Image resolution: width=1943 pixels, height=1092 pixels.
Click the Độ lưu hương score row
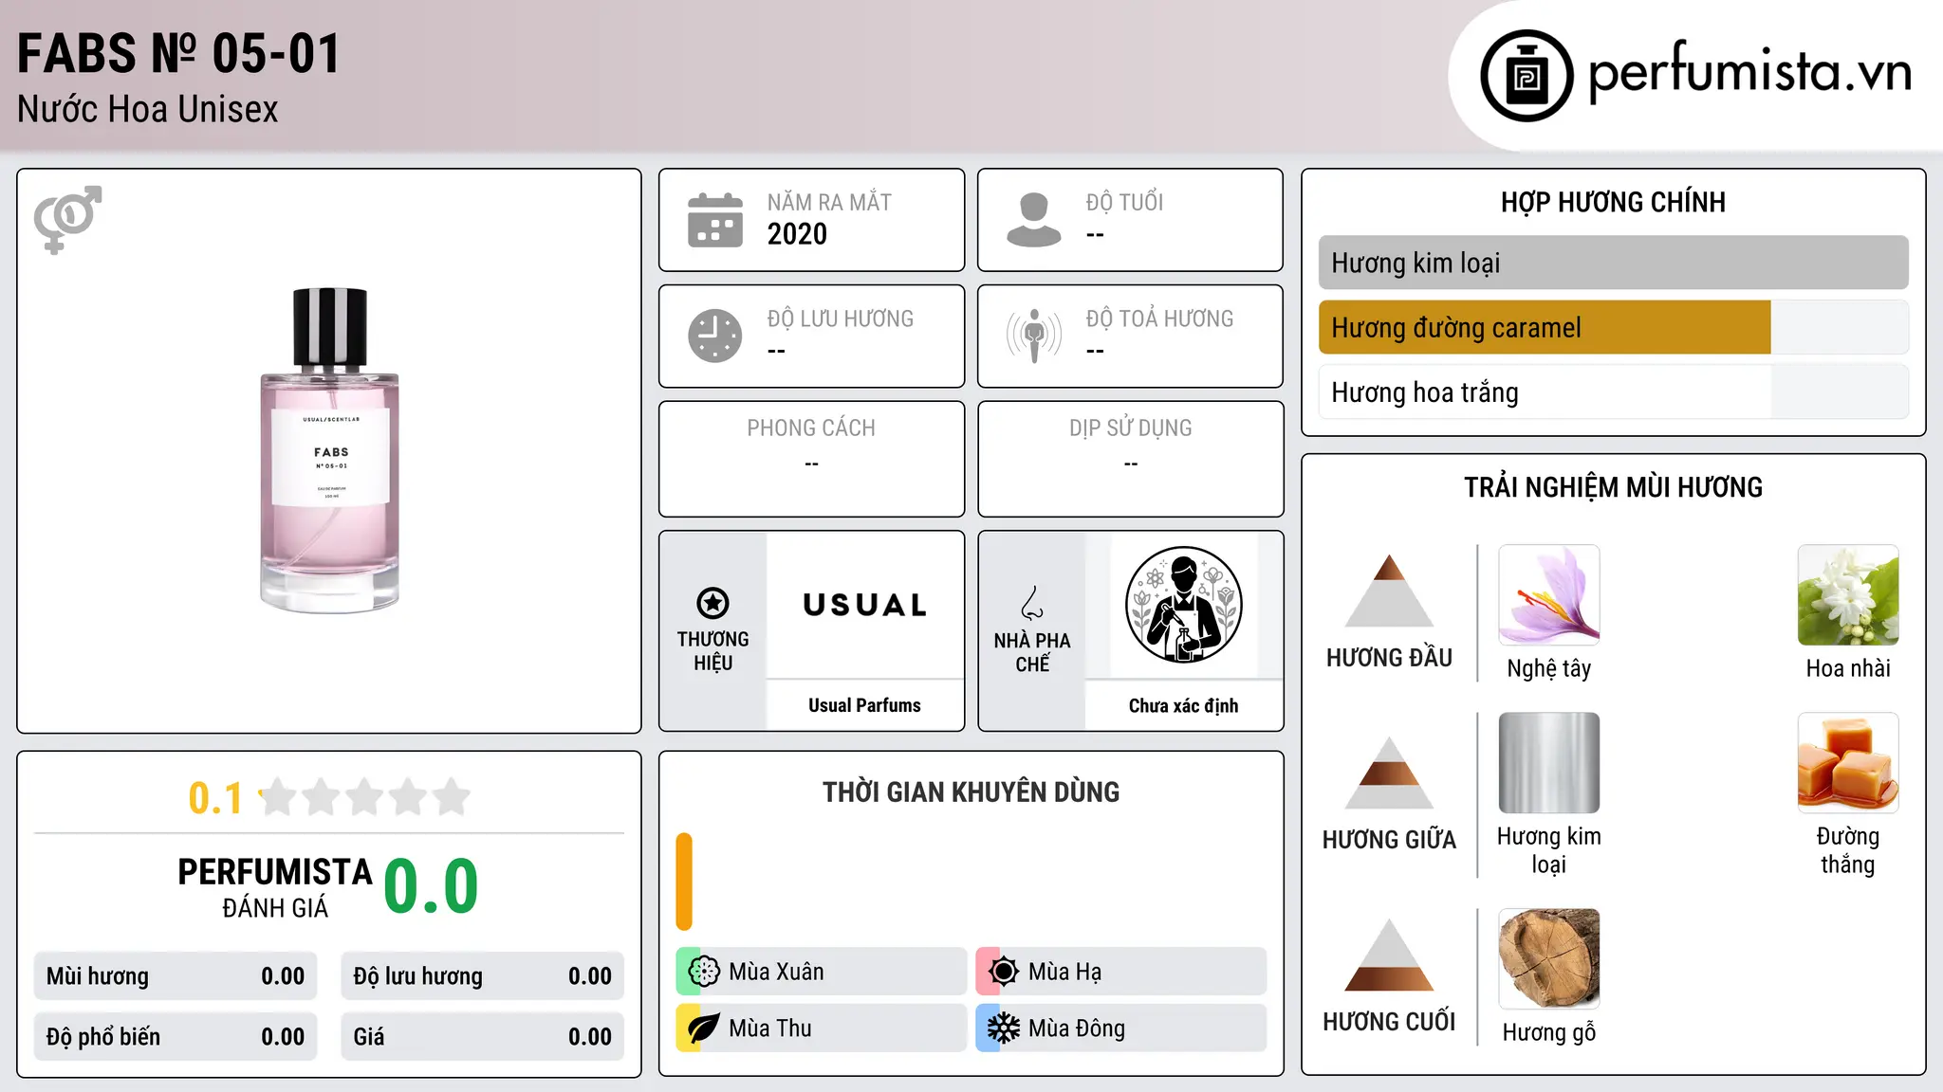(482, 976)
